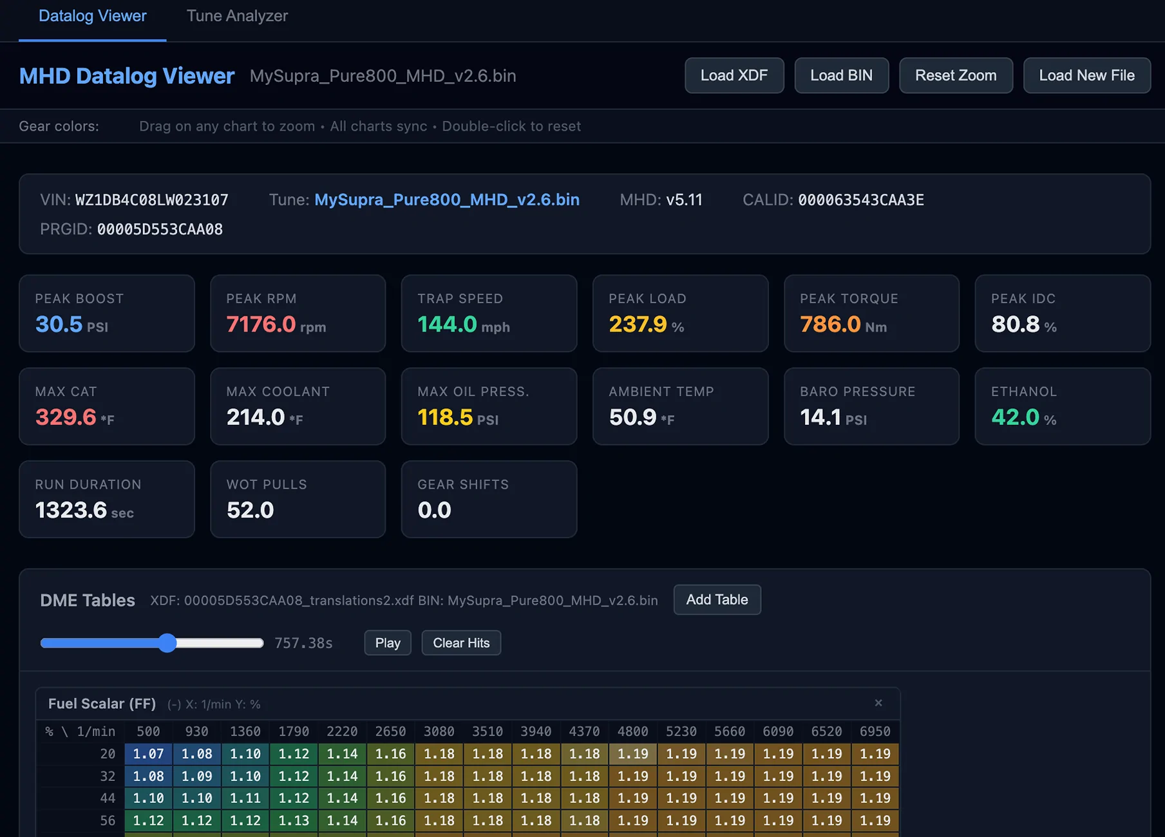Click the PRGID 00005D553CAA08 value

160,229
